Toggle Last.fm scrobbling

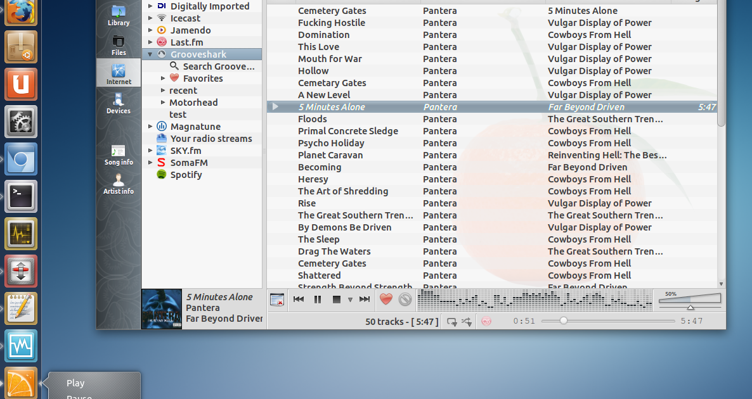pyautogui.click(x=486, y=321)
